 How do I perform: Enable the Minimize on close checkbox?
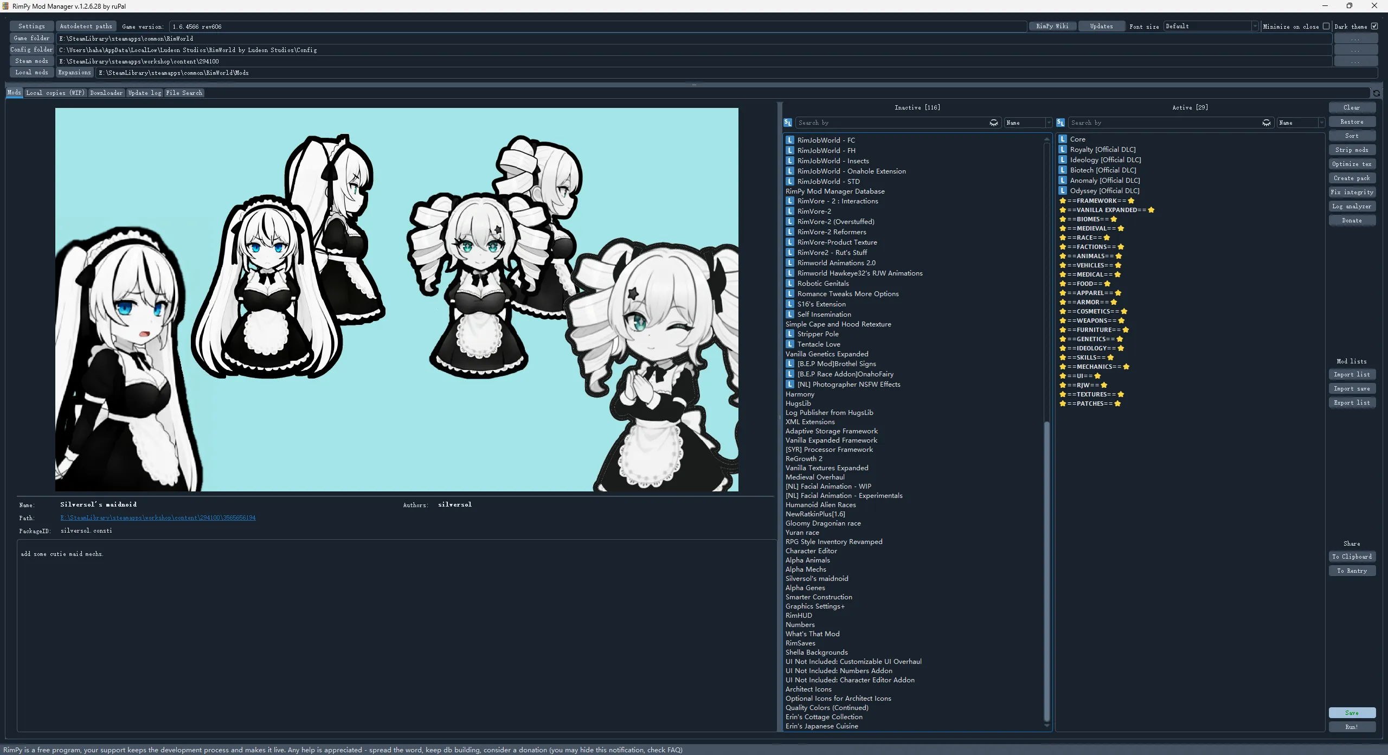pos(1326,26)
